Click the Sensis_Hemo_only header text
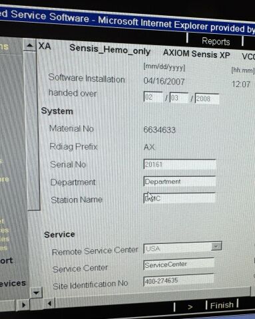Screen dimensions: 255x319 coord(110,50)
